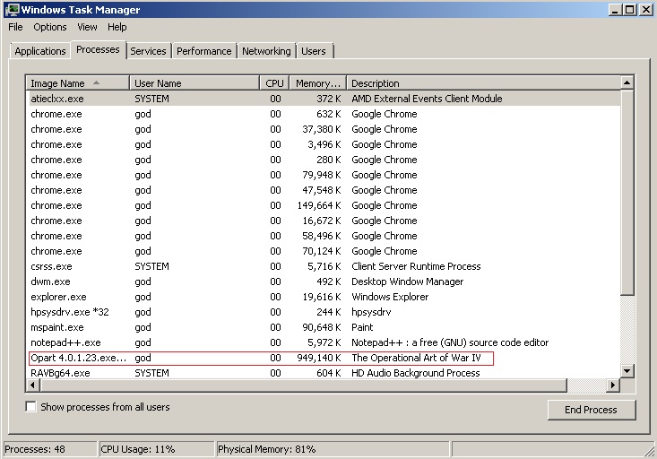
Task: Click the horizontal scrollbar thumb
Action: (303, 385)
